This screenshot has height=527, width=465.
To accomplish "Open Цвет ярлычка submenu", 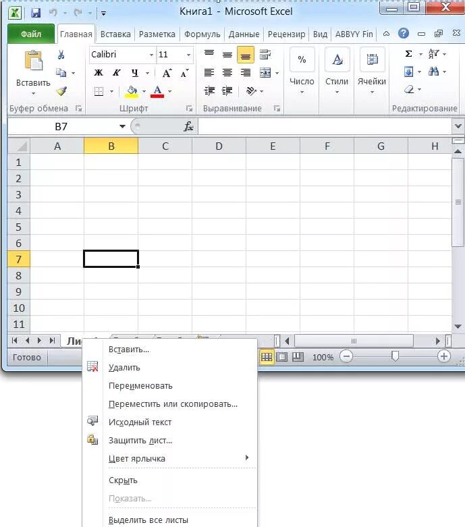I will click(170, 458).
